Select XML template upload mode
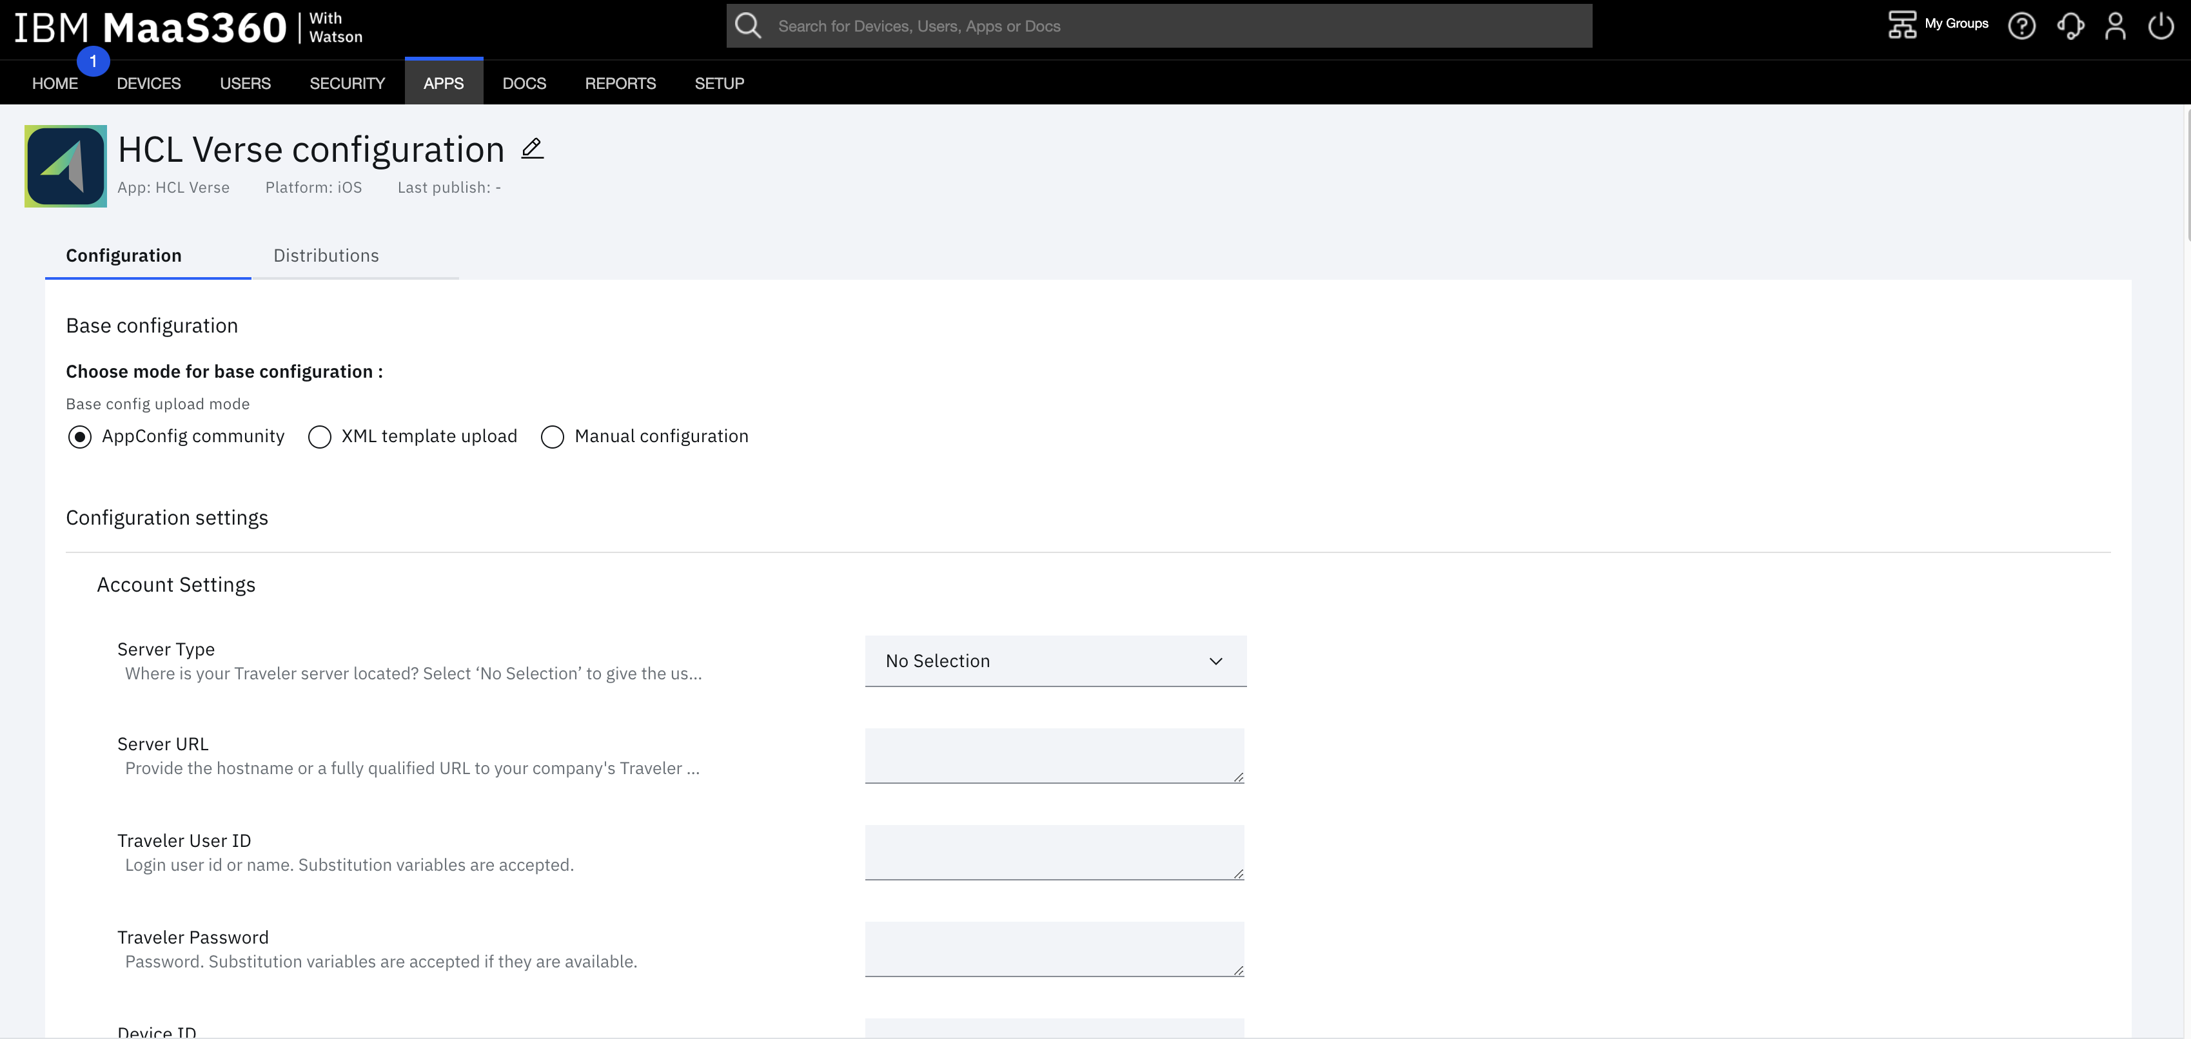The height and width of the screenshot is (1039, 2191). (x=320, y=436)
